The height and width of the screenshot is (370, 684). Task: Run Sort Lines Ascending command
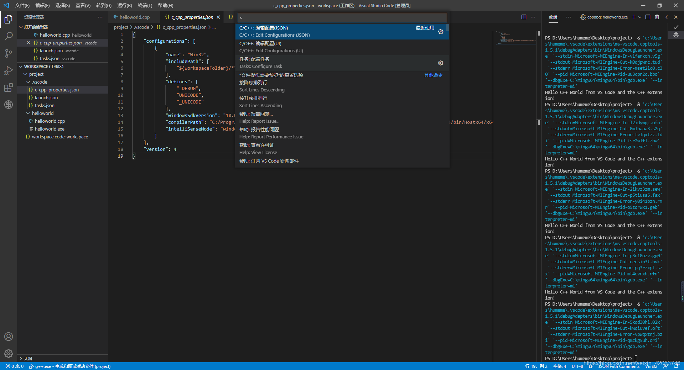pos(342,102)
